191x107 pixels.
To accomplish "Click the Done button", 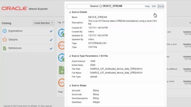I will 161,6.
